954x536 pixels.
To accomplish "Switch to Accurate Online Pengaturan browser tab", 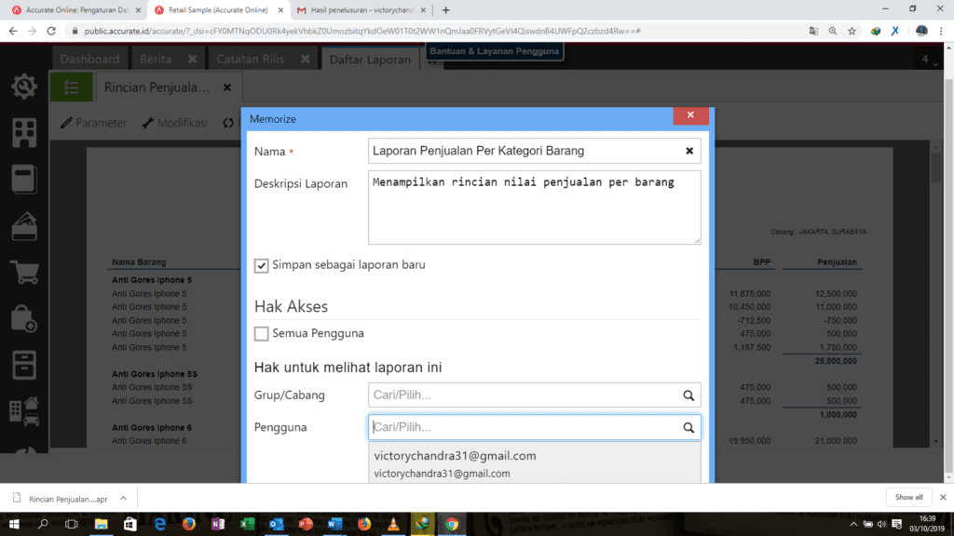I will click(x=77, y=9).
